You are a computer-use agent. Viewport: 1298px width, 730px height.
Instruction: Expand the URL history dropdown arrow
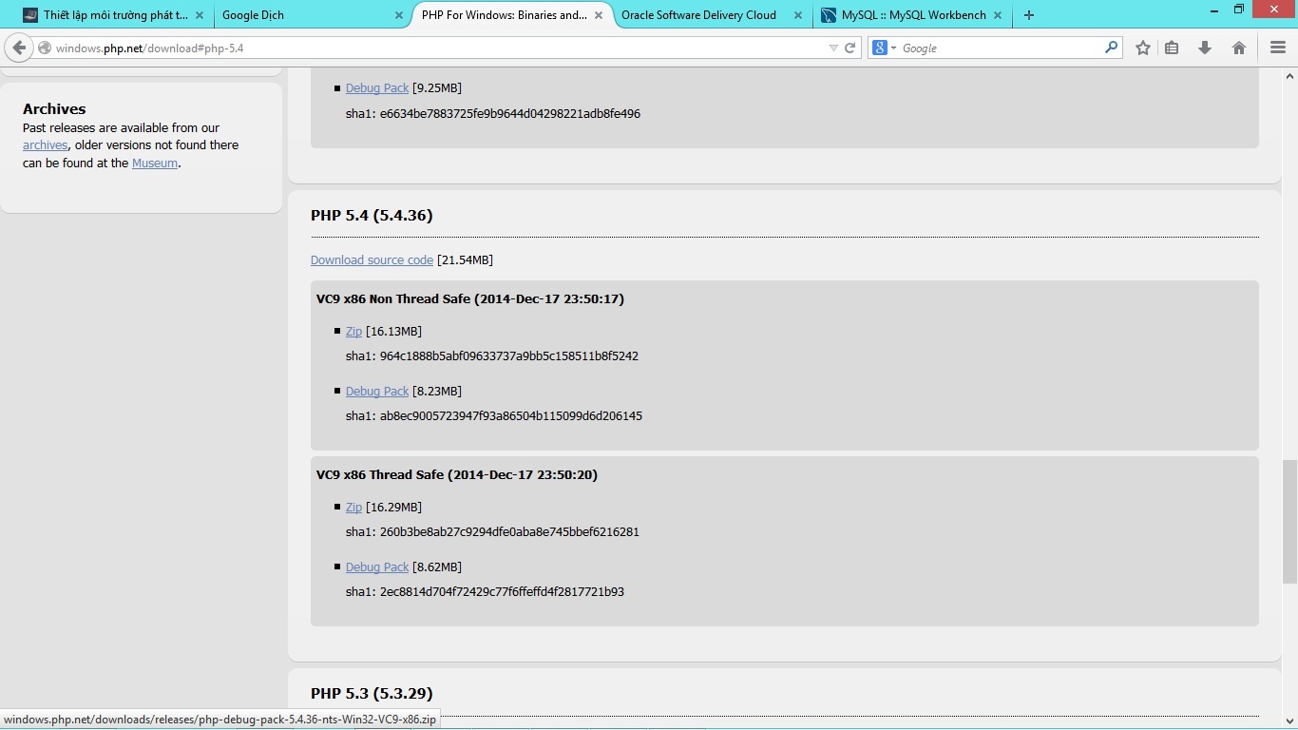tap(833, 48)
